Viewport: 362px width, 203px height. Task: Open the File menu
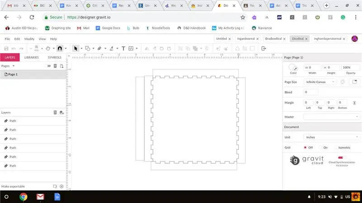point(7,39)
